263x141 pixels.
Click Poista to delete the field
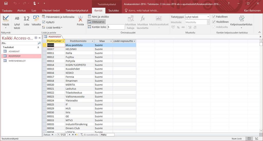pos(80,21)
